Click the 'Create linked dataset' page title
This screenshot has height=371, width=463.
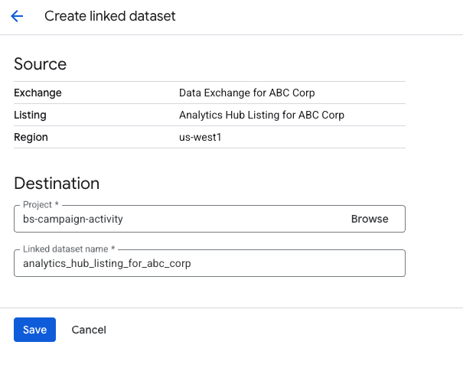110,16
